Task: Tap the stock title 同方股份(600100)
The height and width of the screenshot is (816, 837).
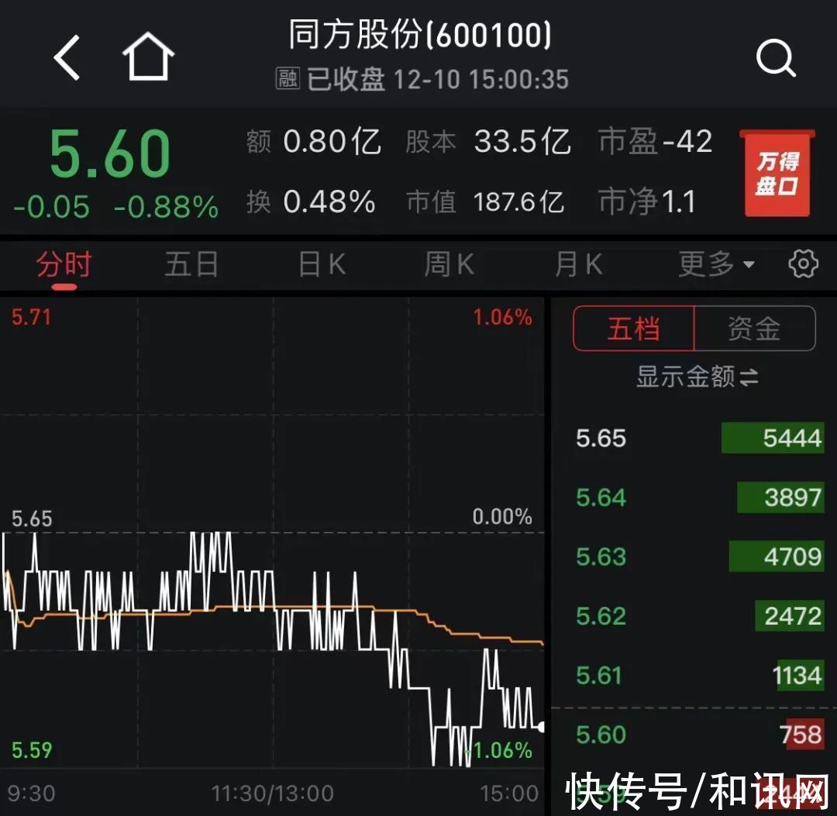Action: click(x=420, y=35)
